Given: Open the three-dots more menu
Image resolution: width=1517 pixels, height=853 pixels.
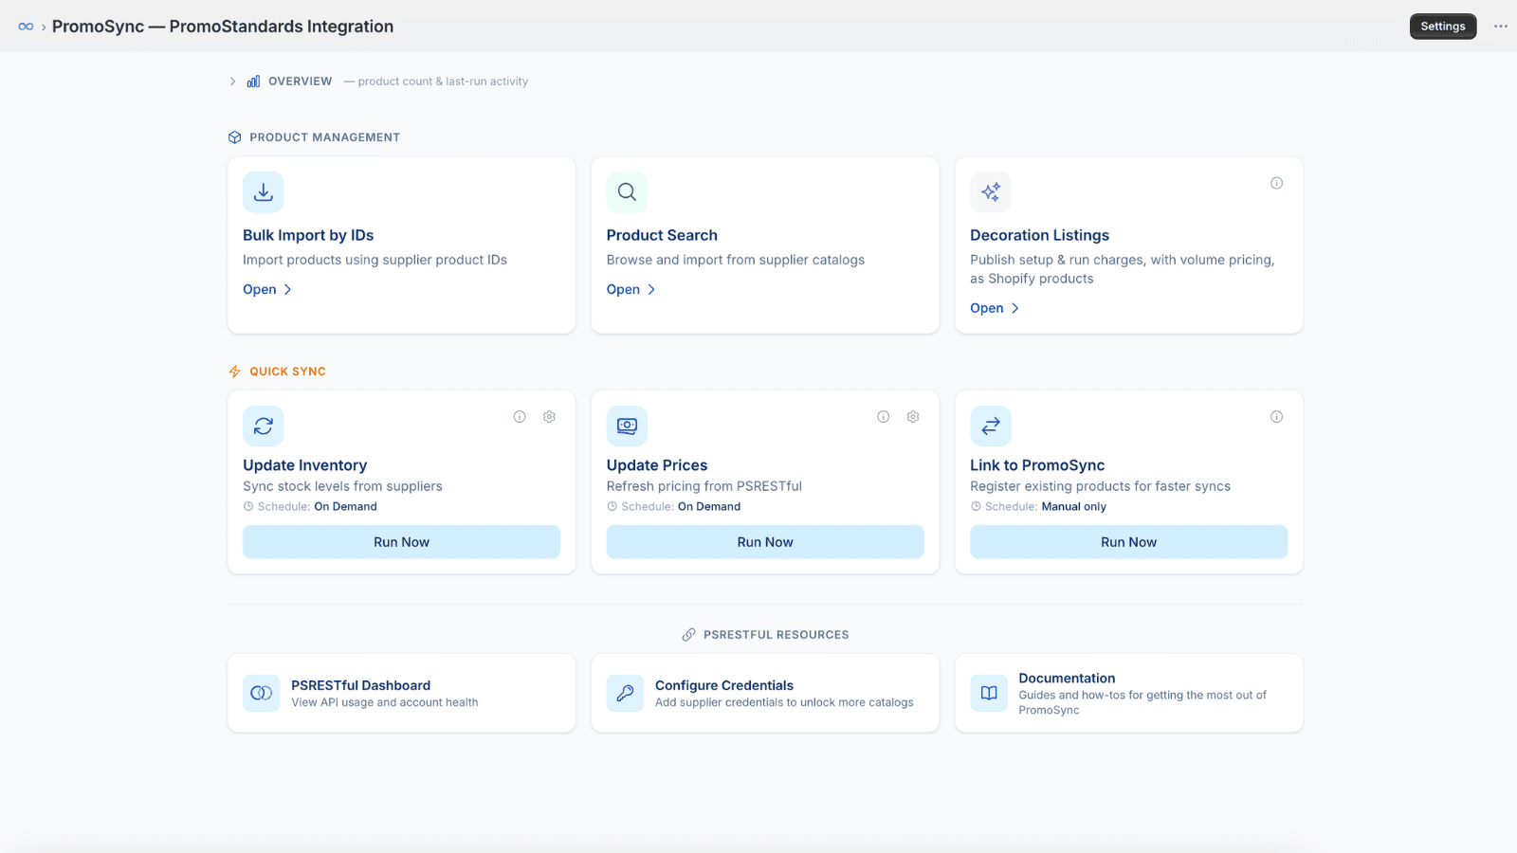Looking at the screenshot, I should click(x=1501, y=27).
